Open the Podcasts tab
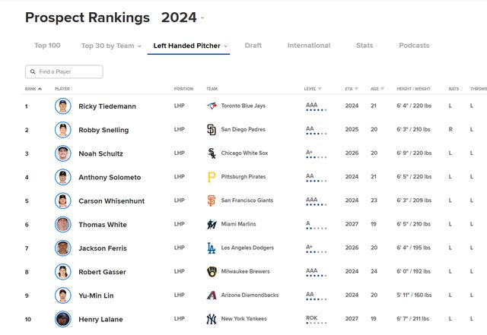This screenshot has width=487, height=335. coord(414,46)
